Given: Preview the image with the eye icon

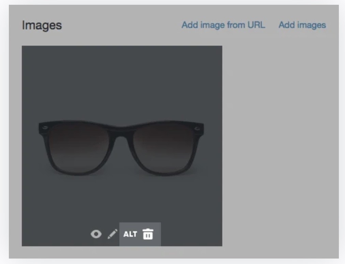Looking at the screenshot, I should click(x=96, y=234).
